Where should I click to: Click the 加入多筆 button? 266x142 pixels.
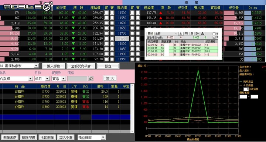click(66, 138)
